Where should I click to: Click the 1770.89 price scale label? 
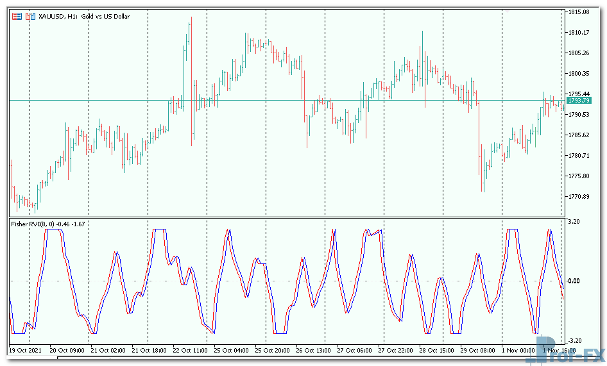point(579,196)
